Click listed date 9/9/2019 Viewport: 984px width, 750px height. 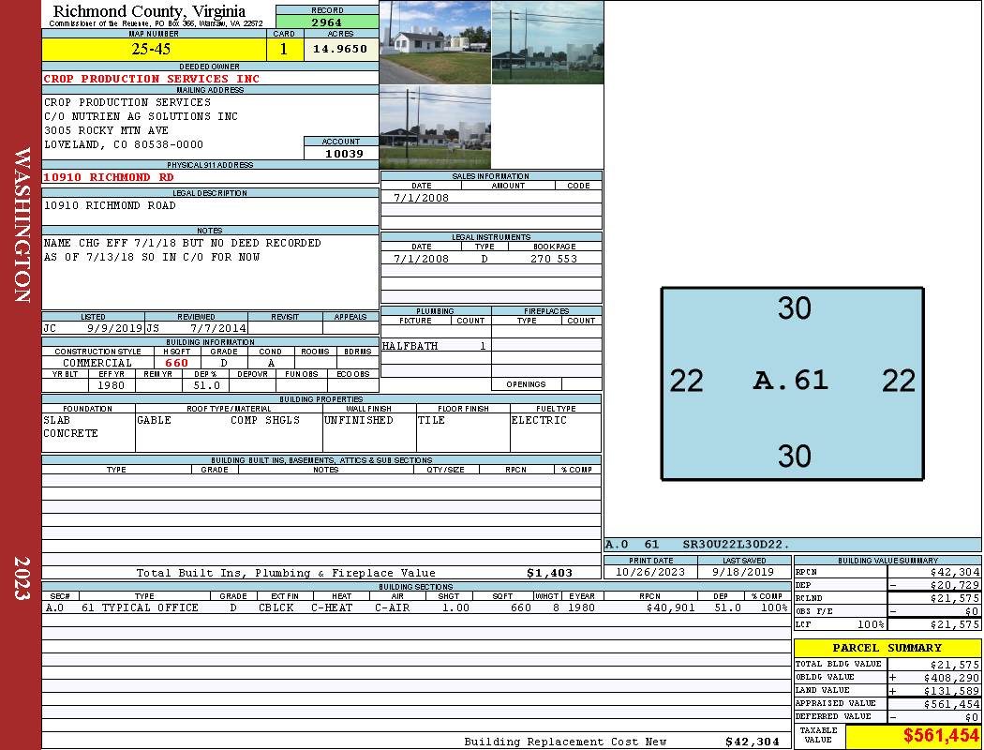pos(115,328)
